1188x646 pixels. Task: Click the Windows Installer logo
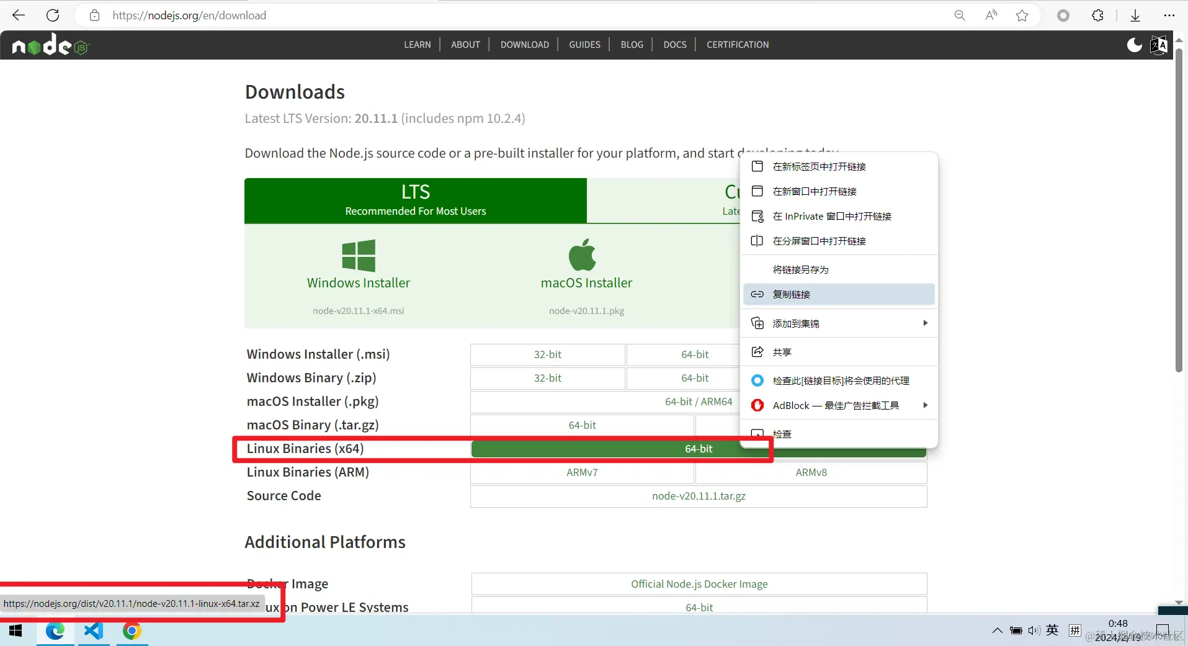coord(359,256)
